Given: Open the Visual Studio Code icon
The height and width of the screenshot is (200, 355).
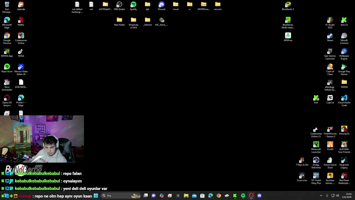Looking at the screenshot, I should [344, 101].
